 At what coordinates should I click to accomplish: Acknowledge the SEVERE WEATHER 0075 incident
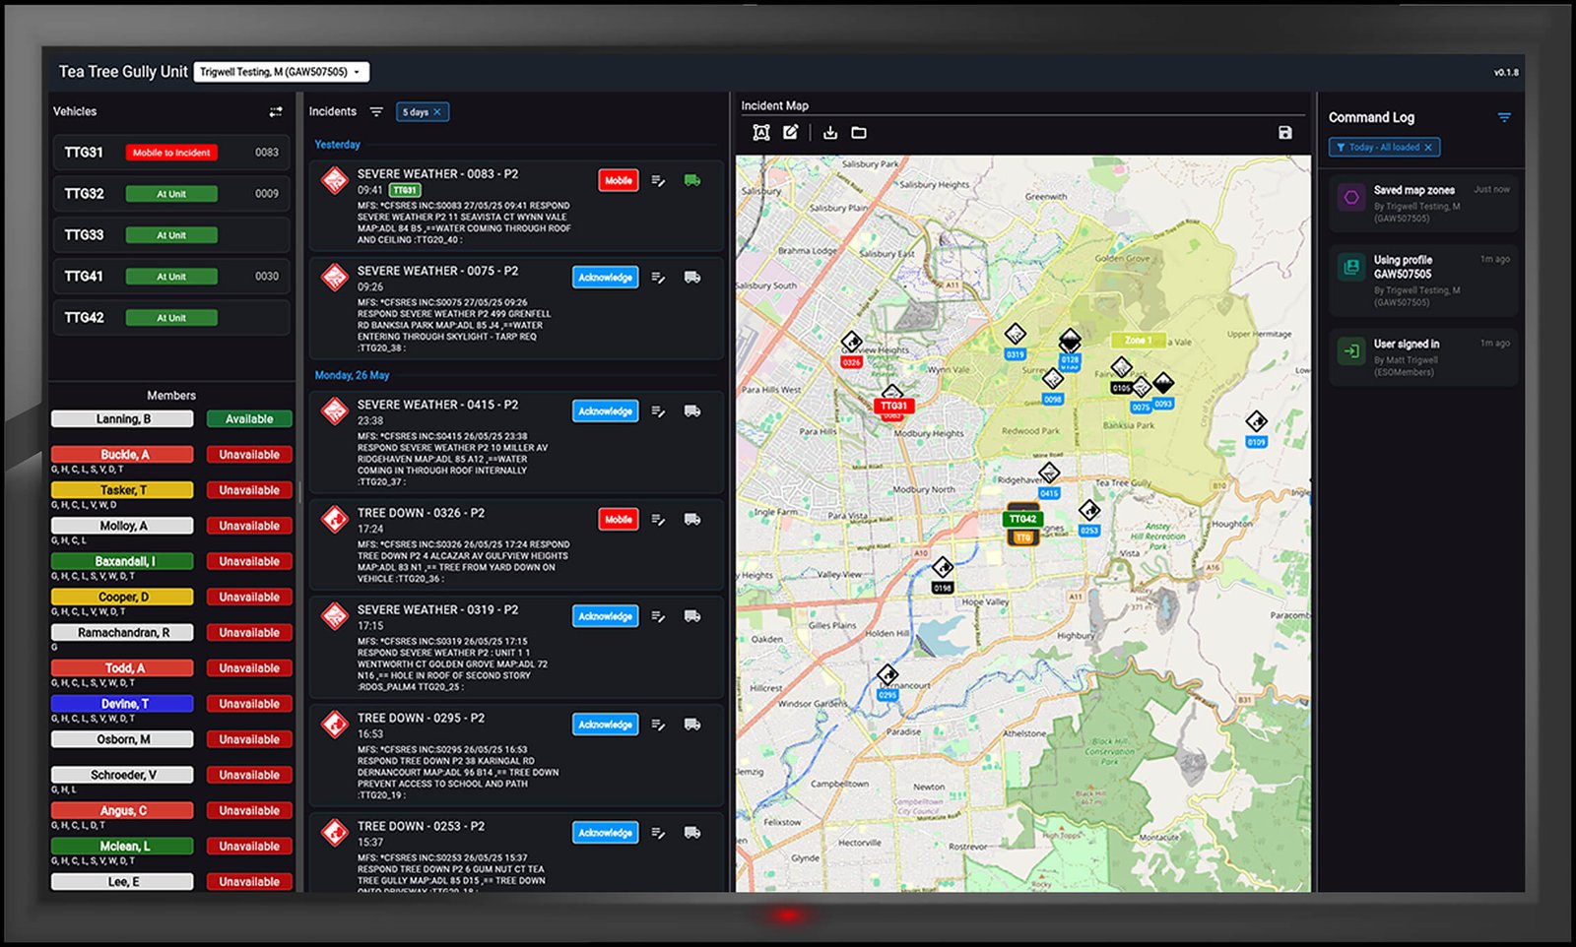click(x=604, y=278)
